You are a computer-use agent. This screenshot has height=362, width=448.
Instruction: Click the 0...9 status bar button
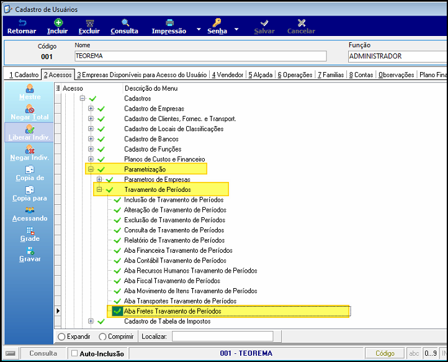click(430, 353)
